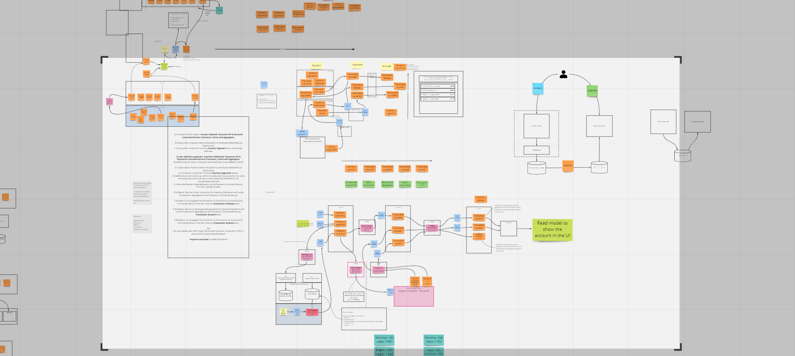Select pink 'Processing centre Message API' box
795x356 pixels.
point(413,296)
